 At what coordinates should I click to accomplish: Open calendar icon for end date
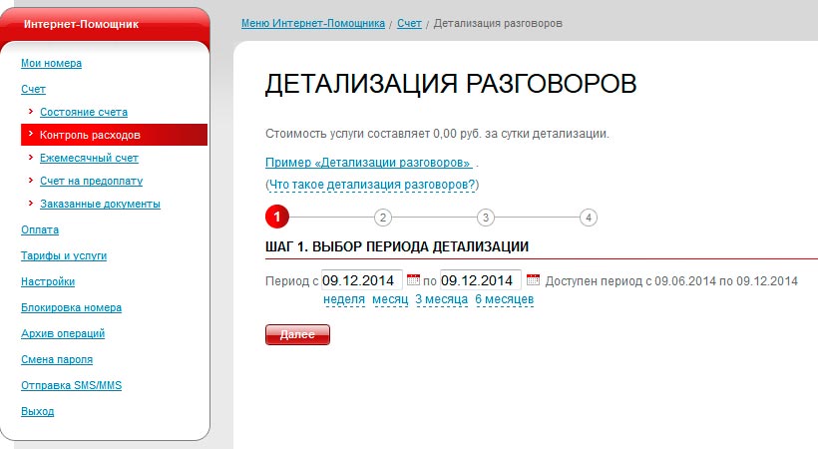pos(533,279)
